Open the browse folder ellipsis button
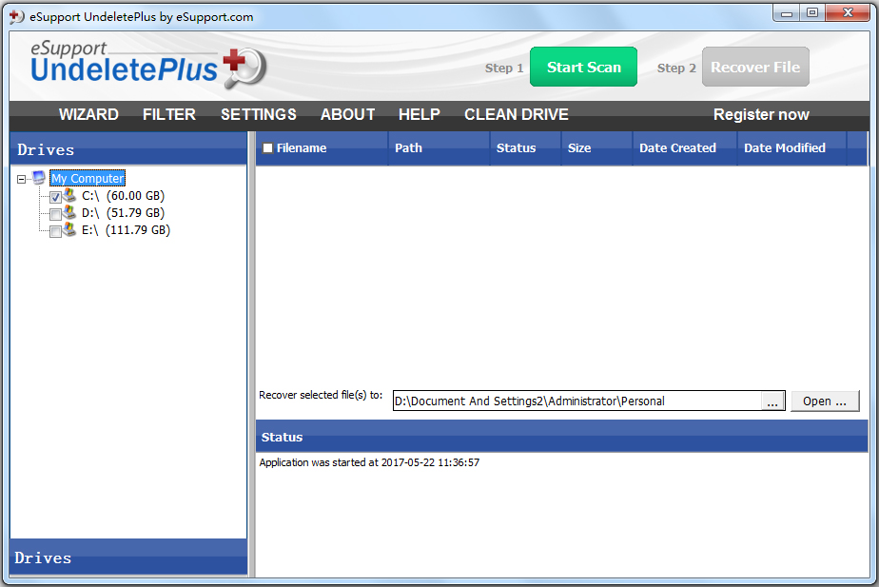The height and width of the screenshot is (587, 879). 773,401
